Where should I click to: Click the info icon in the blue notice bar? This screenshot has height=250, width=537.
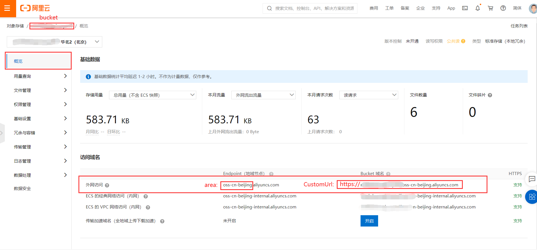[x=88, y=77]
